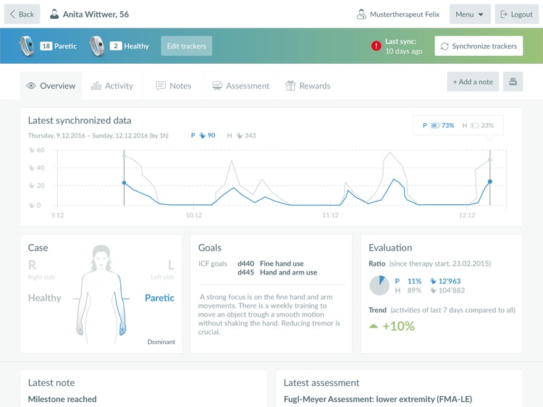Click the d440 Fine hand use goal
The image size is (543, 407).
pos(271,264)
